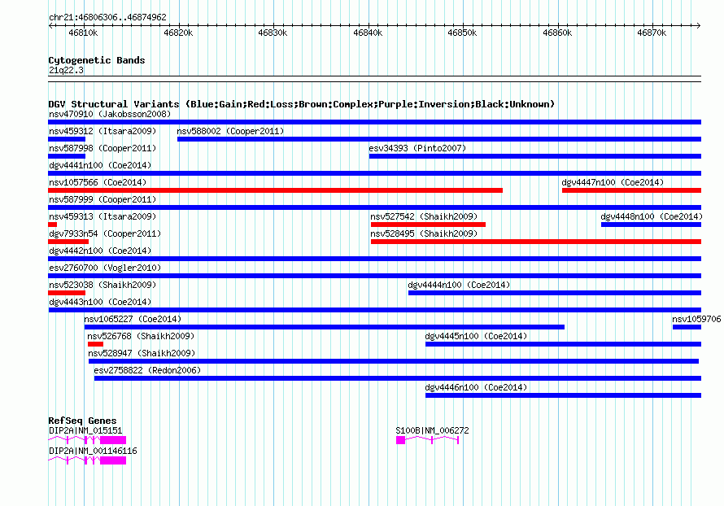Open the dgv4441n100 (Coe2014) variant label
Image resolution: width=724 pixels, height=506 pixels.
point(100,165)
